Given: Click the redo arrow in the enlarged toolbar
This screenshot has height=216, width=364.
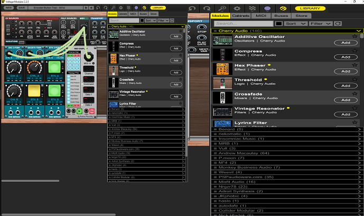Looking at the screenshot, I should (207, 8).
